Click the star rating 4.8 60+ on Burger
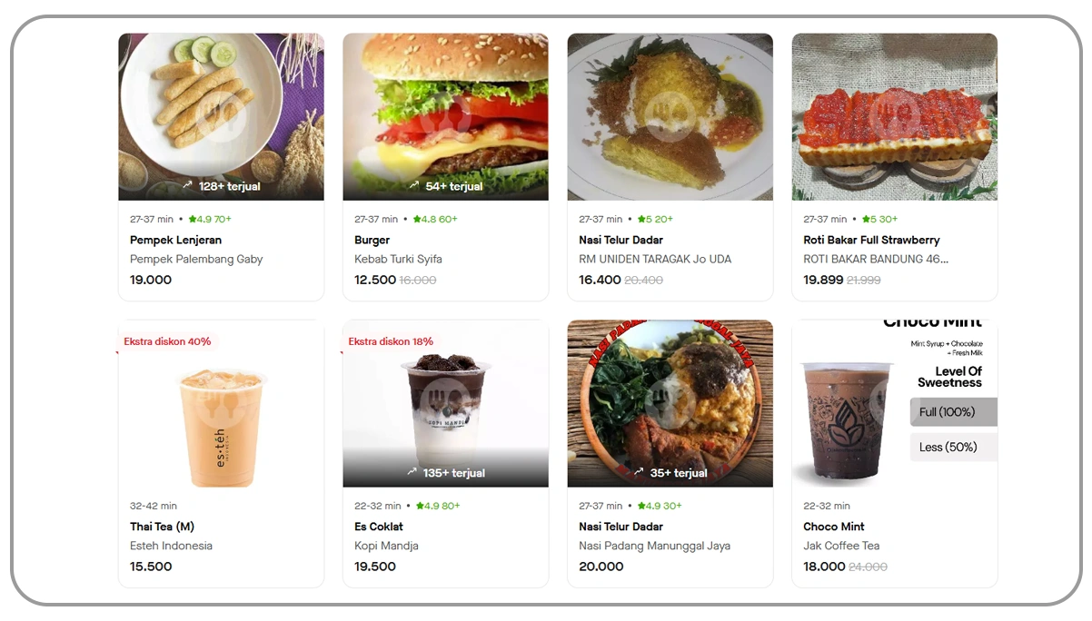The image size is (1092, 621). pos(435,219)
